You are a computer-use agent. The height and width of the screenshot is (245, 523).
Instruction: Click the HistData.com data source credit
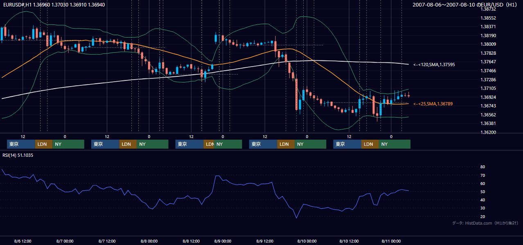485,223
